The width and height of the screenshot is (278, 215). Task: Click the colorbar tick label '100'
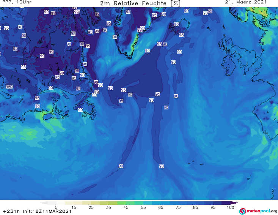(x=230, y=207)
